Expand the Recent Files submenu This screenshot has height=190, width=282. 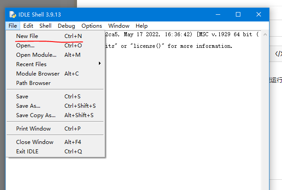click(56, 64)
